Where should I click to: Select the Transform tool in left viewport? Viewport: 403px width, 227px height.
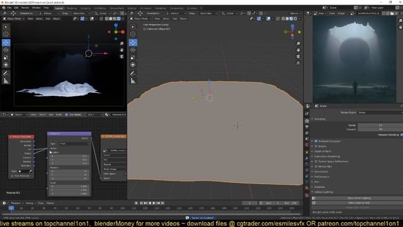tap(6, 65)
